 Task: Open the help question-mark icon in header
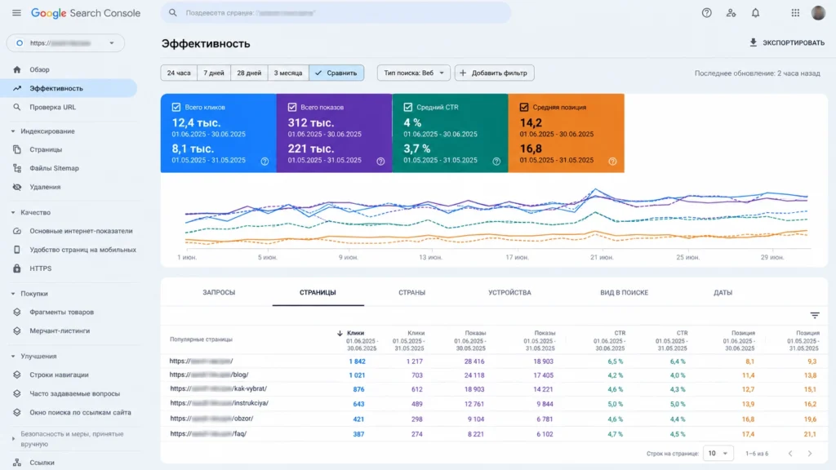[706, 13]
